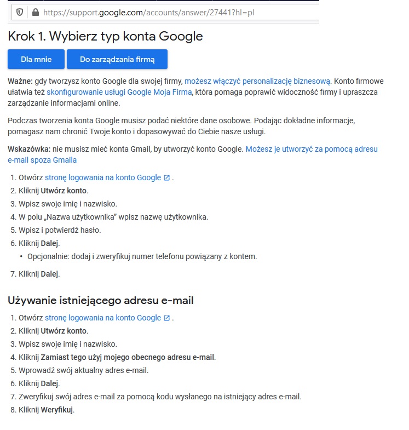Screen dimensions: 409x430
Task: Click the bold "Weryfikuj" text in step 8
Action: (x=57, y=410)
